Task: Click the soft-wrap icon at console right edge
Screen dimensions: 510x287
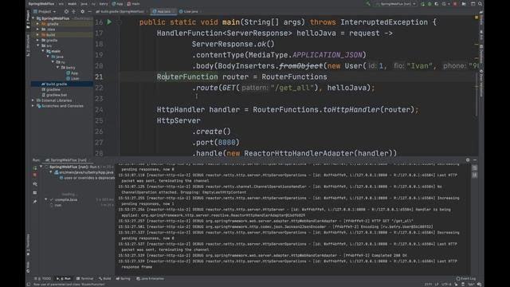Action: [475, 168]
